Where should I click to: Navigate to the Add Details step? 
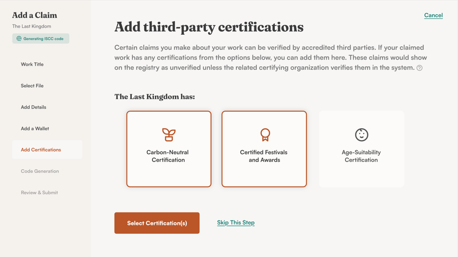pos(33,107)
